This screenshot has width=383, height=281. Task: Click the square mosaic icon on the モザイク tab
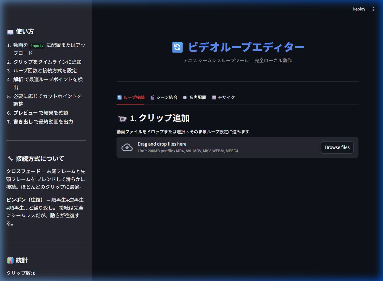[214, 97]
